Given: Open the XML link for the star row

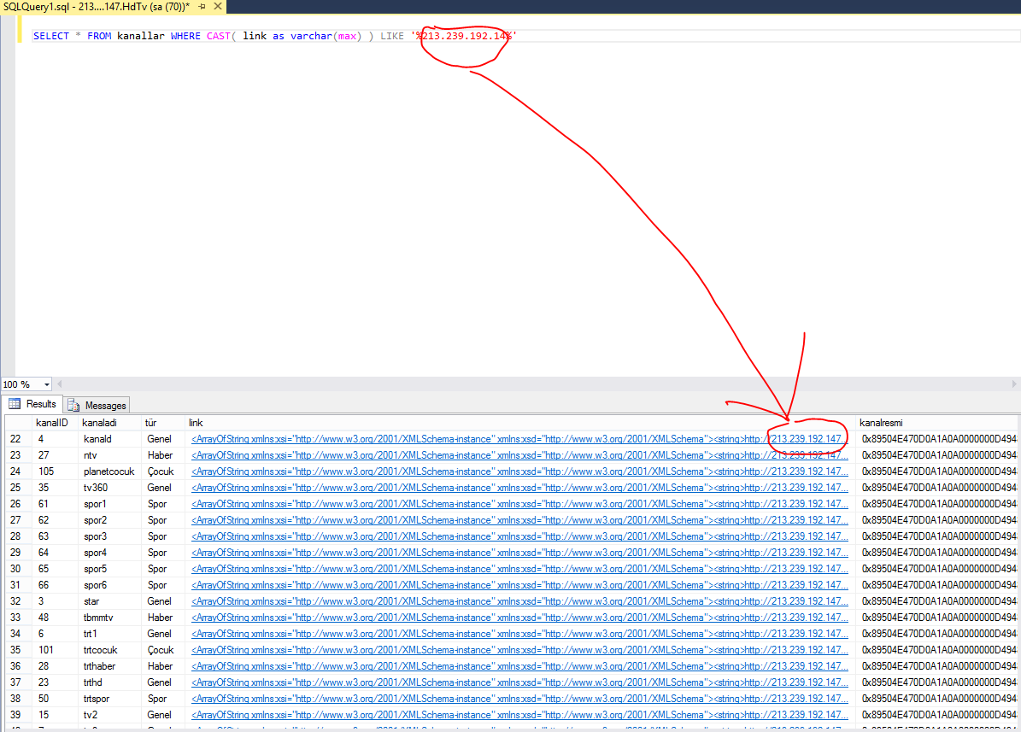Looking at the screenshot, I should (519, 601).
